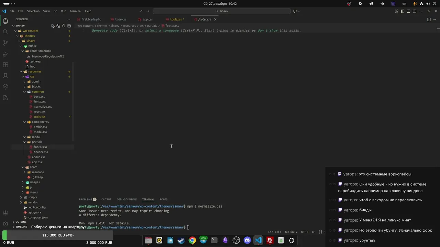Viewport: 440px width, 247px height.
Task: Open the terminal app from the dock
Action: [x=214, y=240]
